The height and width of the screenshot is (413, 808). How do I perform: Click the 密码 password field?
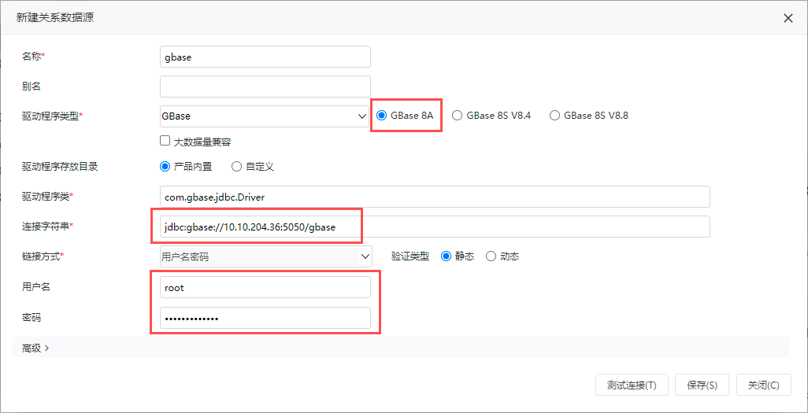265,318
